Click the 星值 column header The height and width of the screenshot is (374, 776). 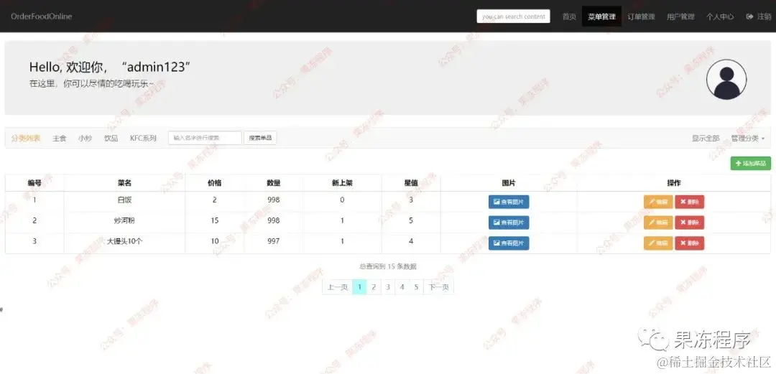tap(411, 183)
